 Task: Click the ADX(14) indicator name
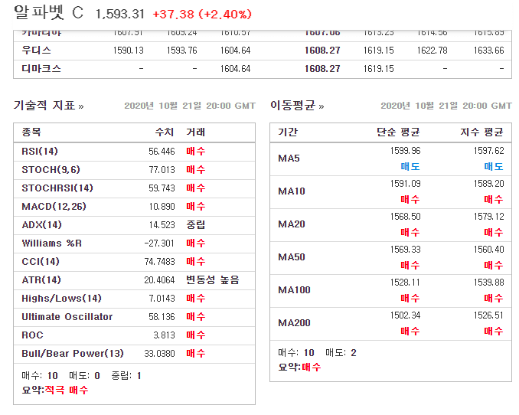coord(41,225)
